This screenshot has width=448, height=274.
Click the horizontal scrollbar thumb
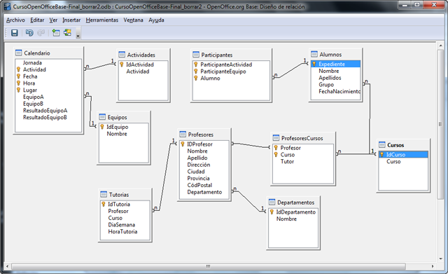click(x=209, y=266)
